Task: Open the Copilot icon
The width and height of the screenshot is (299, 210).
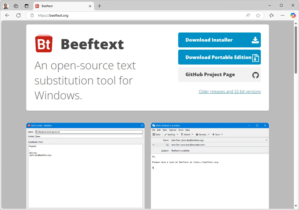Action: [x=293, y=15]
